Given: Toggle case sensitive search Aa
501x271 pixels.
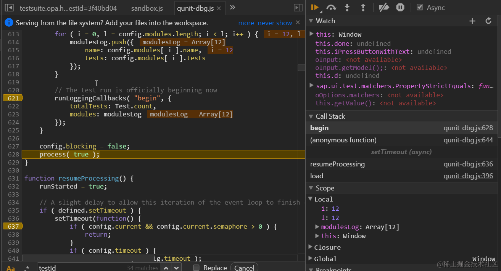Looking at the screenshot, I should 11,268.
